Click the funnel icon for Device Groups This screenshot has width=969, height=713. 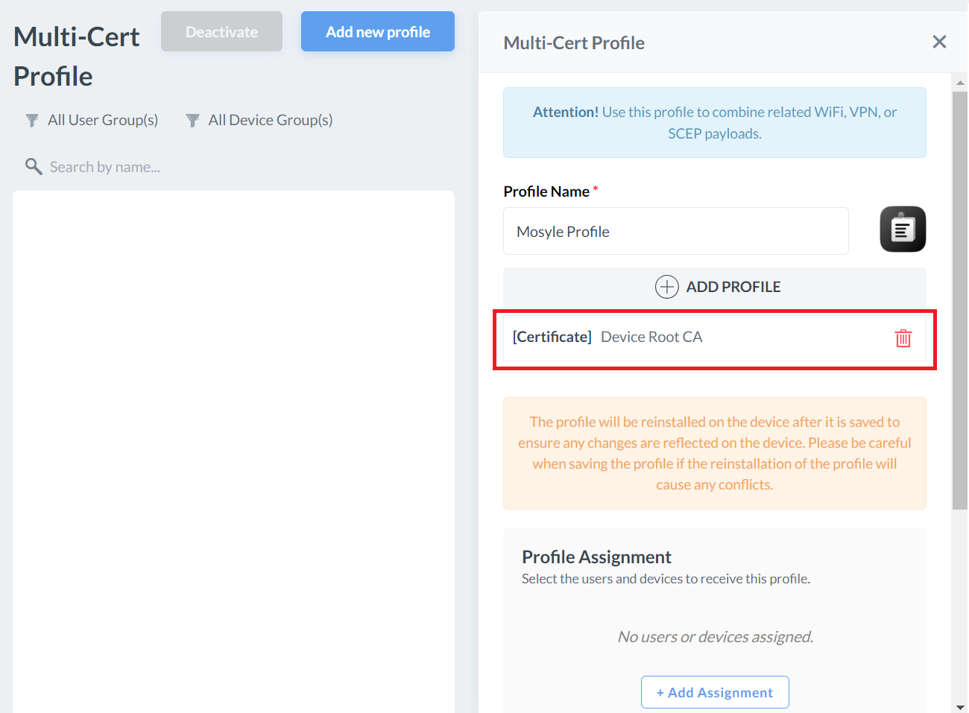point(192,121)
